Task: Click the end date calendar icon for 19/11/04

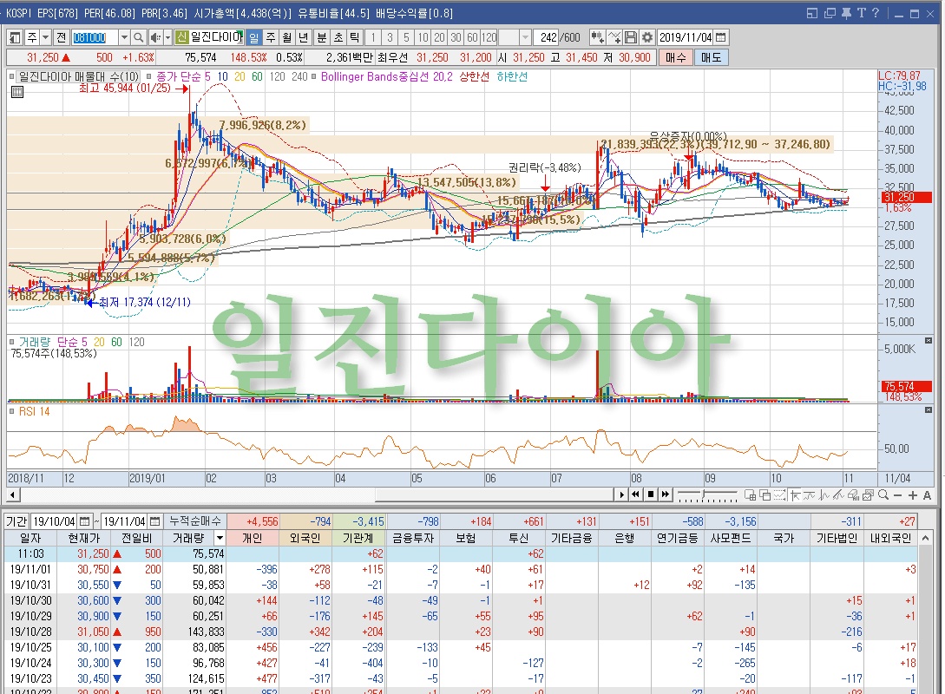Action: (x=155, y=521)
